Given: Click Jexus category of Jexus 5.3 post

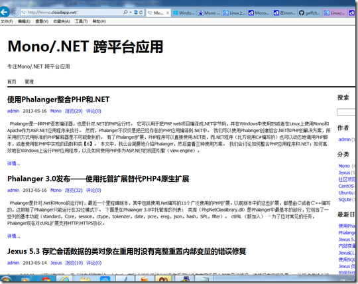Looking at the screenshot, I should pyautogui.click(x=56, y=263).
